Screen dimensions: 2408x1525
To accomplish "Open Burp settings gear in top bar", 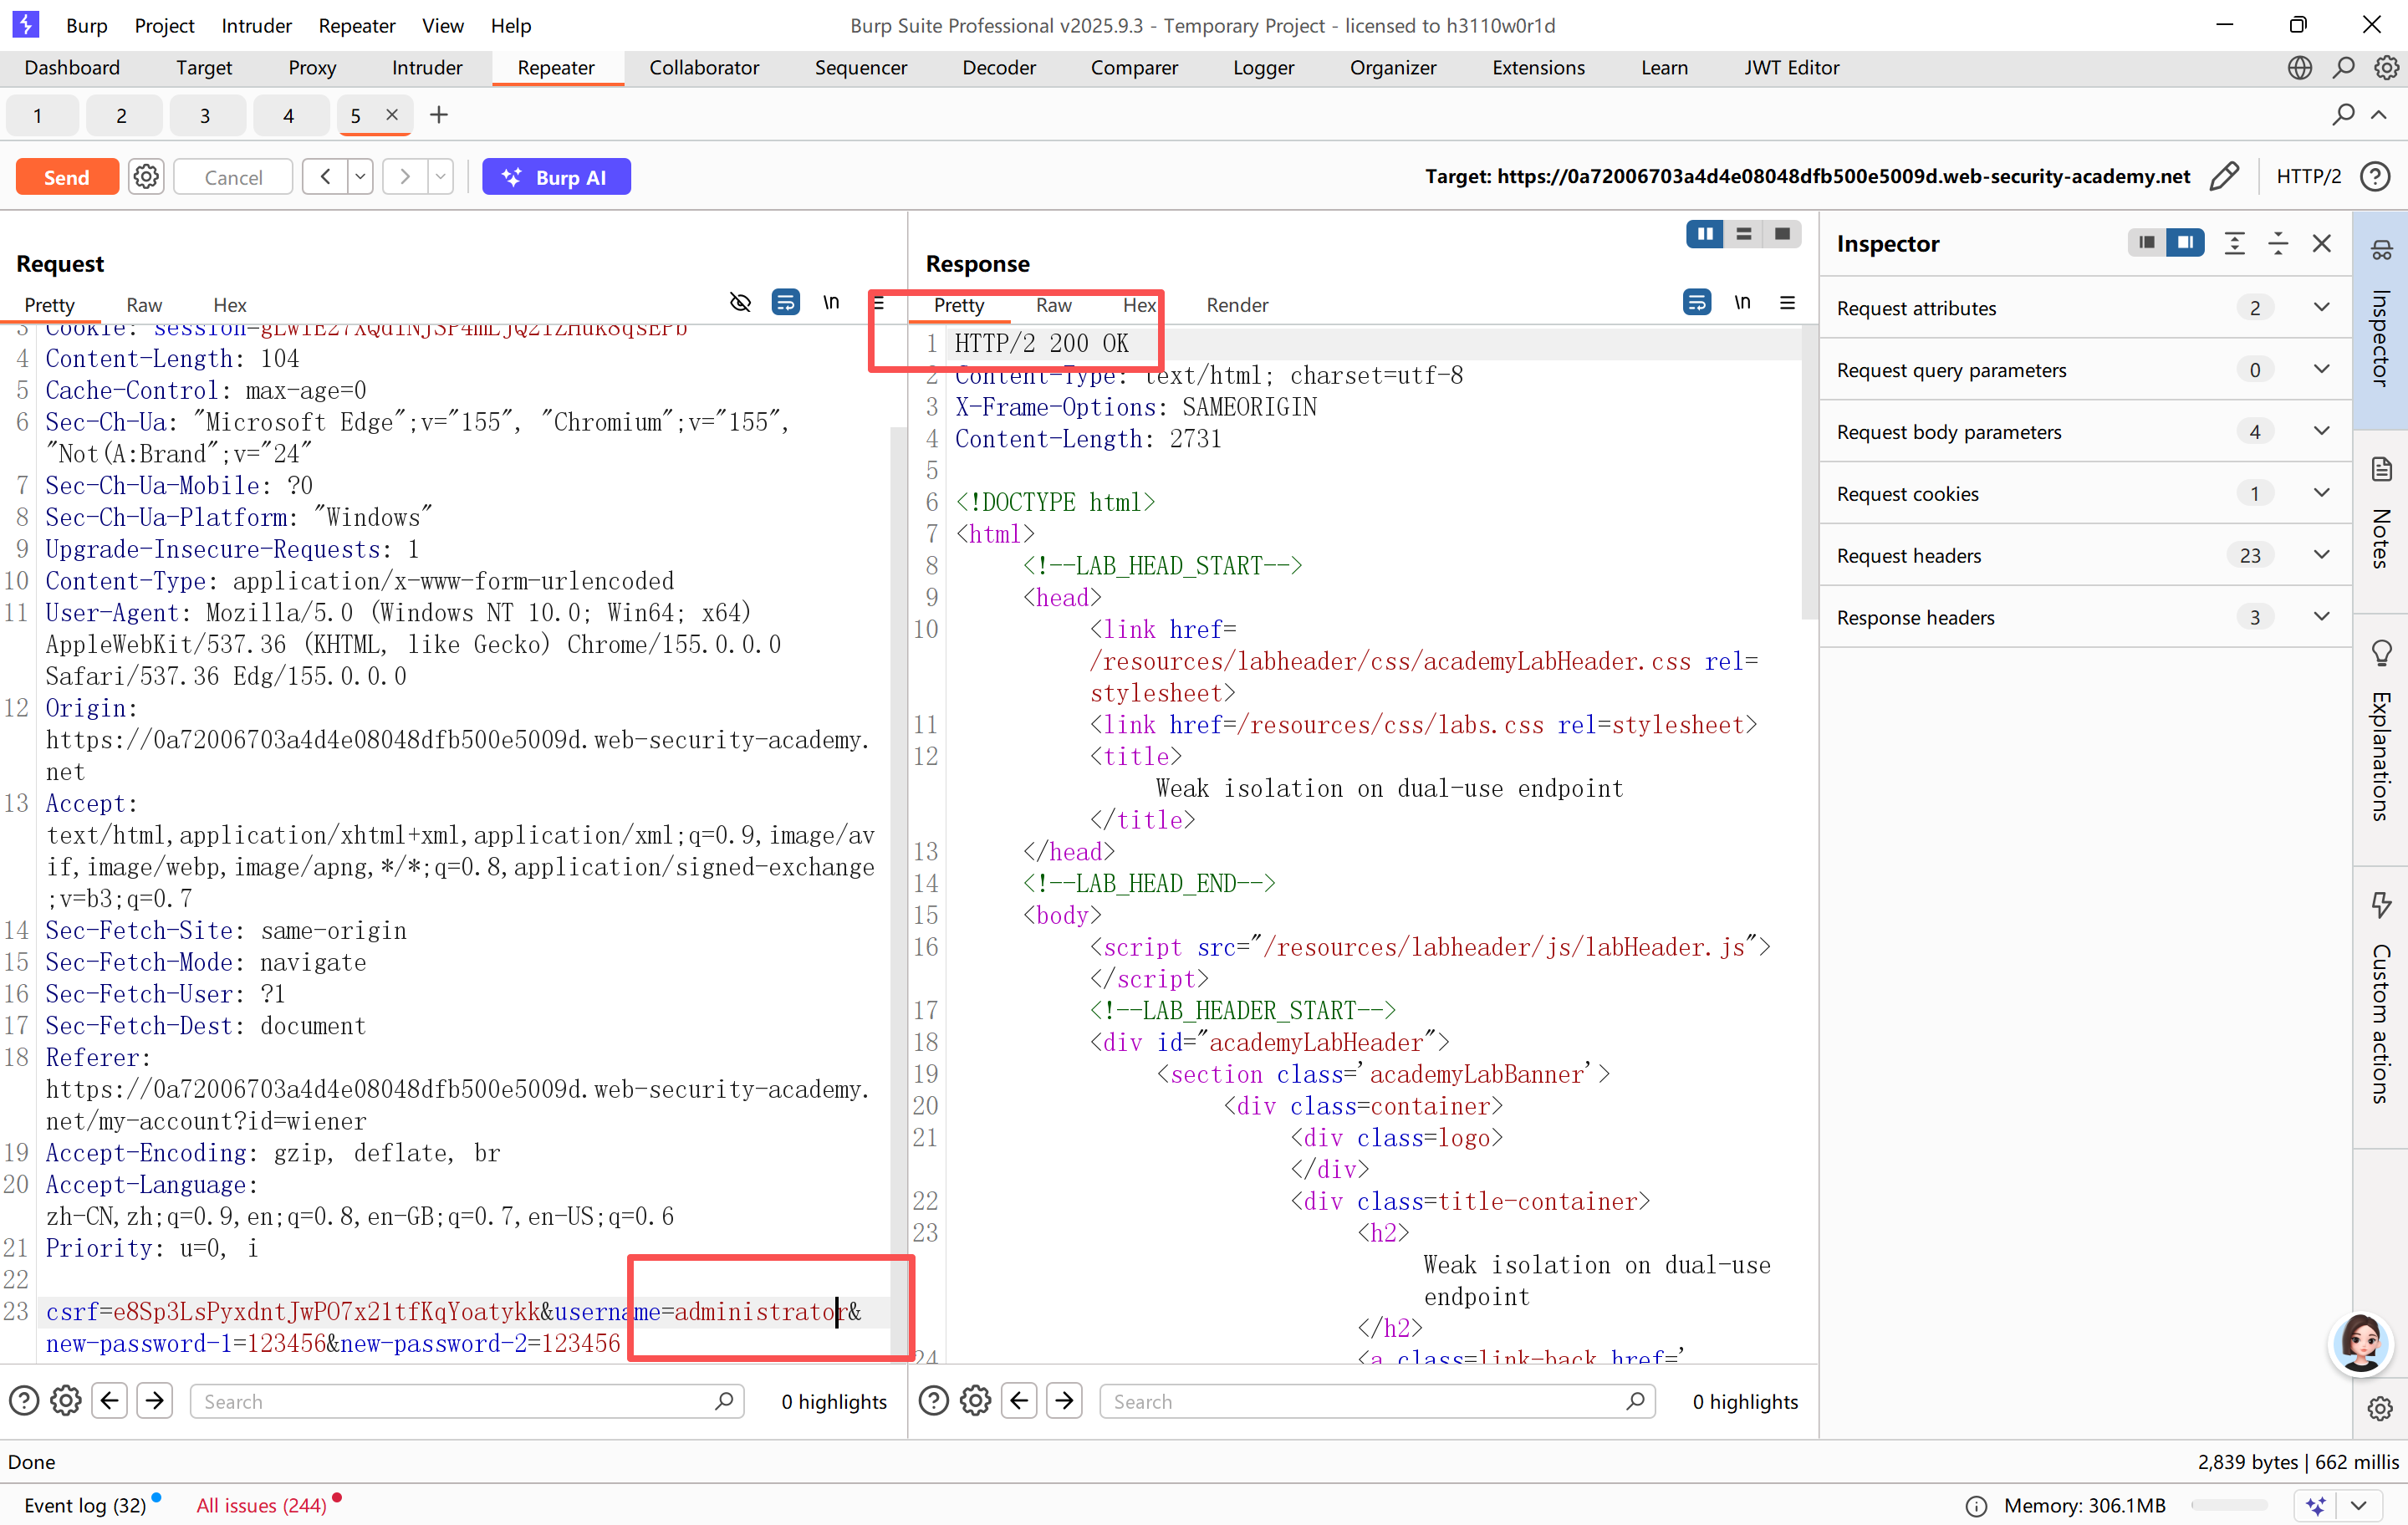I will pos(2387,67).
